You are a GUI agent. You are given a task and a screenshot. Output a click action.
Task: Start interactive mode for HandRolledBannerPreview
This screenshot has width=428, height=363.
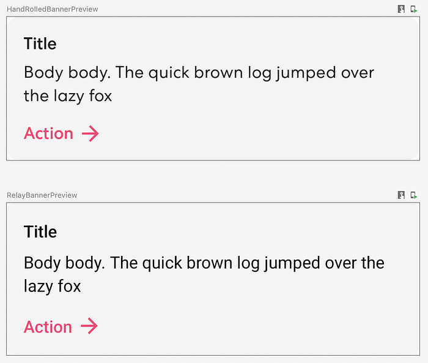(x=401, y=9)
